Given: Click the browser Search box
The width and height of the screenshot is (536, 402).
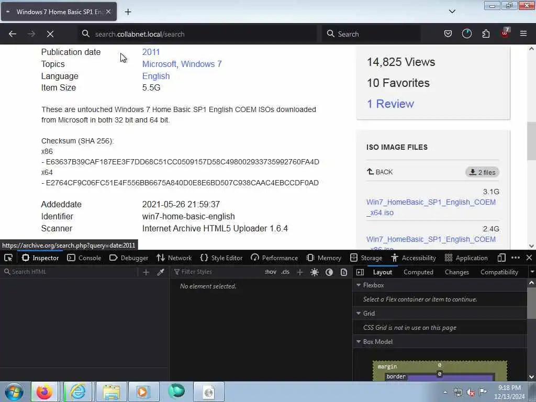Looking at the screenshot, I should (372, 34).
